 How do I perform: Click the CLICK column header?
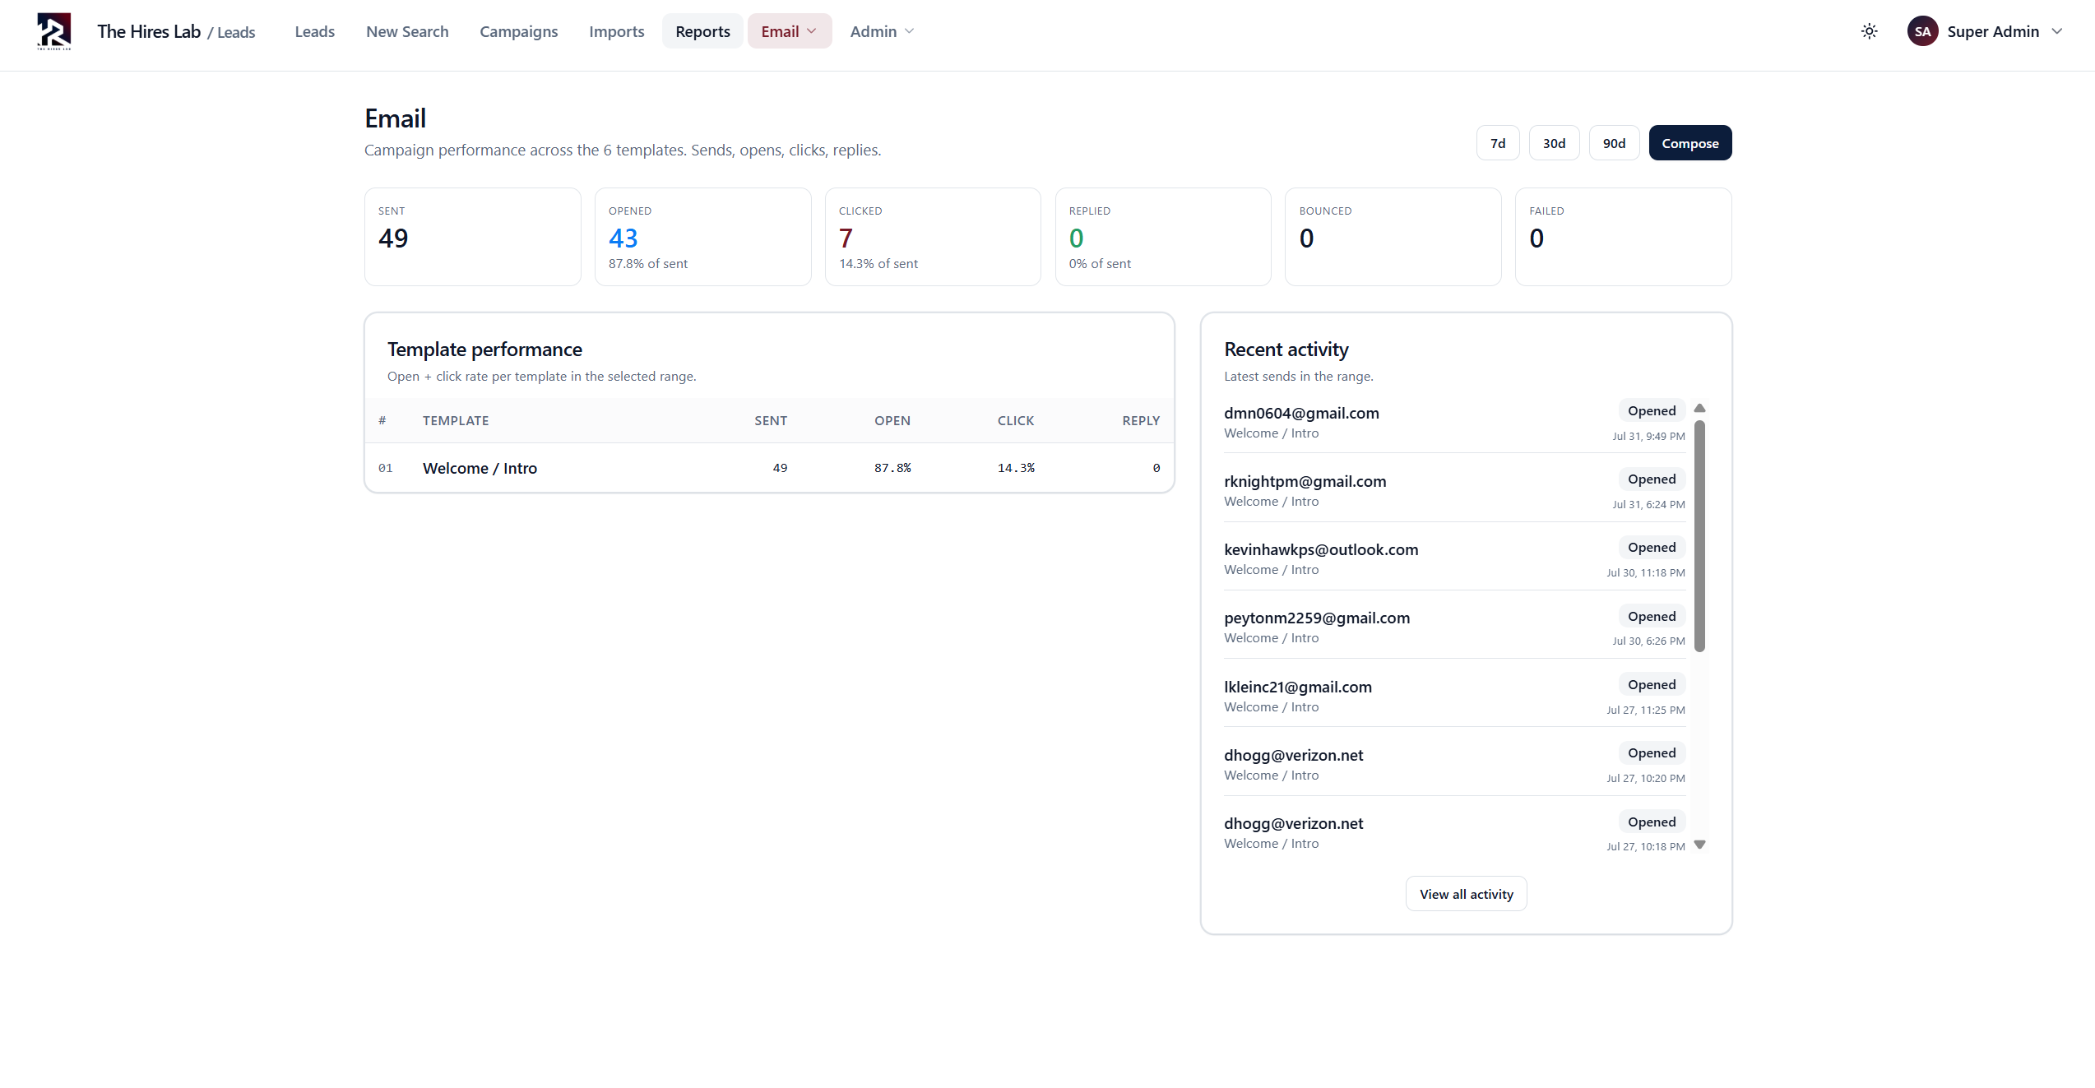tap(1016, 420)
